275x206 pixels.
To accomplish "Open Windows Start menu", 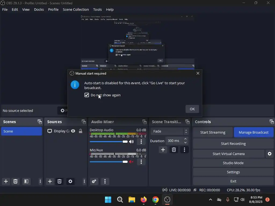I will tap(108, 200).
